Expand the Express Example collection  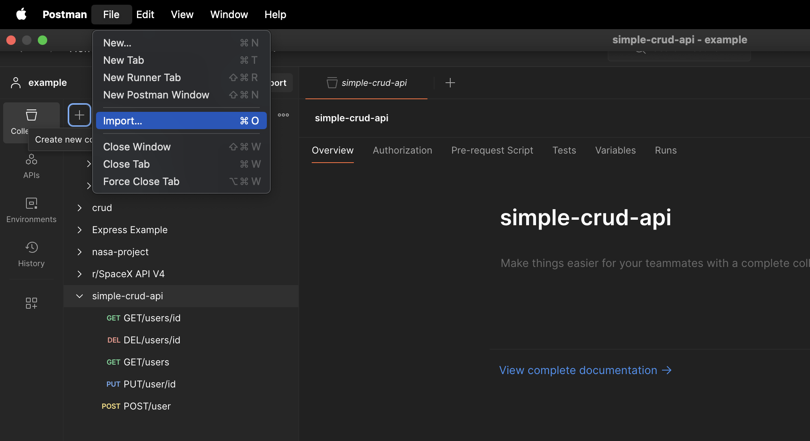80,230
